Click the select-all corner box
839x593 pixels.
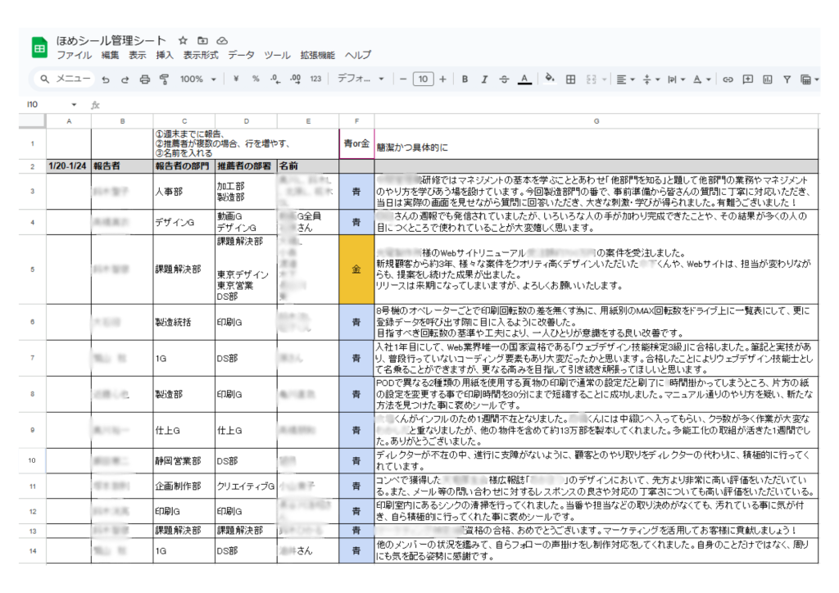pos(33,121)
